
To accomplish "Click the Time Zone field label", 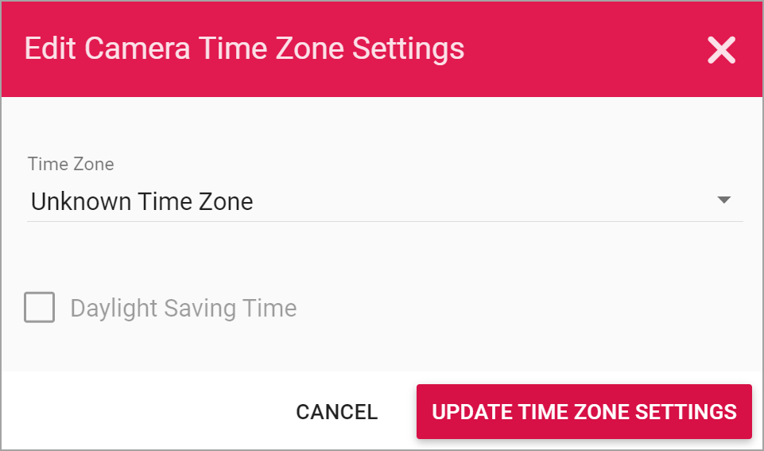I will (x=71, y=165).
